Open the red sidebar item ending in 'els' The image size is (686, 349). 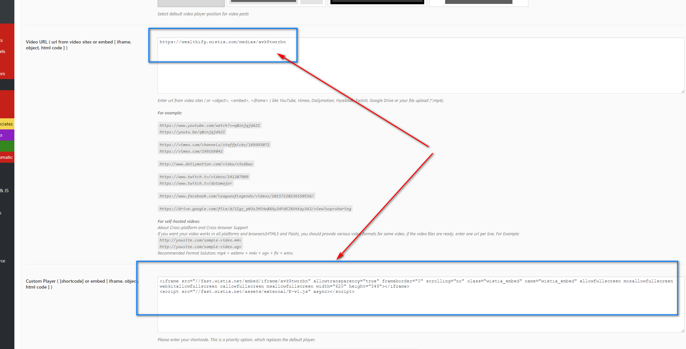coord(3,51)
